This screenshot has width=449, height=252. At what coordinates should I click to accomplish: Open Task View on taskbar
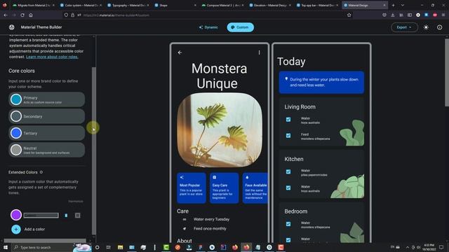coord(109,247)
